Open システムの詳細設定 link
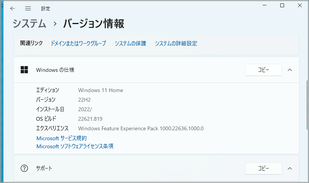This screenshot has width=309, height=183. [176, 44]
